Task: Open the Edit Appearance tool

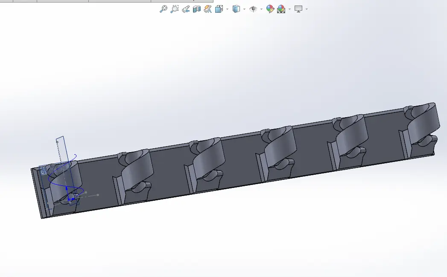Action: (270, 9)
